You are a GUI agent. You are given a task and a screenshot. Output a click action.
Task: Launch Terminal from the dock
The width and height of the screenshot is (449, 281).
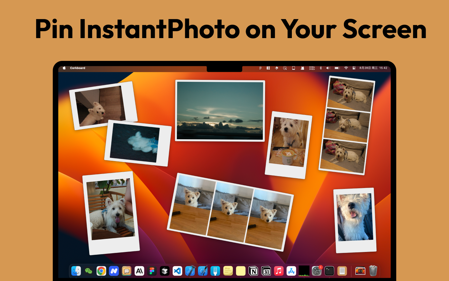329,271
